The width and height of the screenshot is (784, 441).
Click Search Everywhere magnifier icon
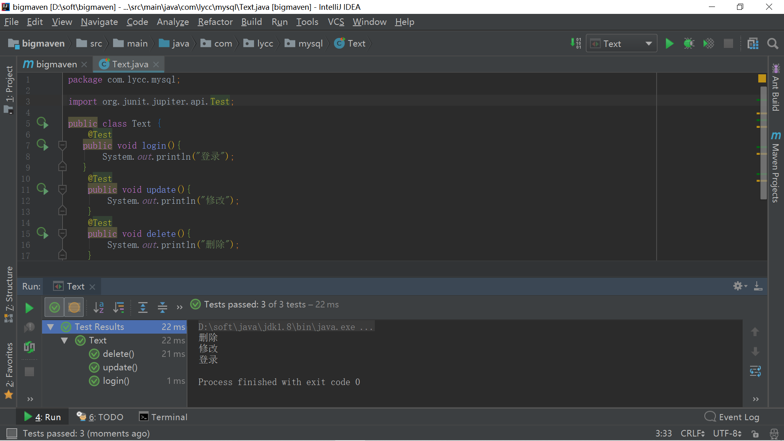click(772, 44)
